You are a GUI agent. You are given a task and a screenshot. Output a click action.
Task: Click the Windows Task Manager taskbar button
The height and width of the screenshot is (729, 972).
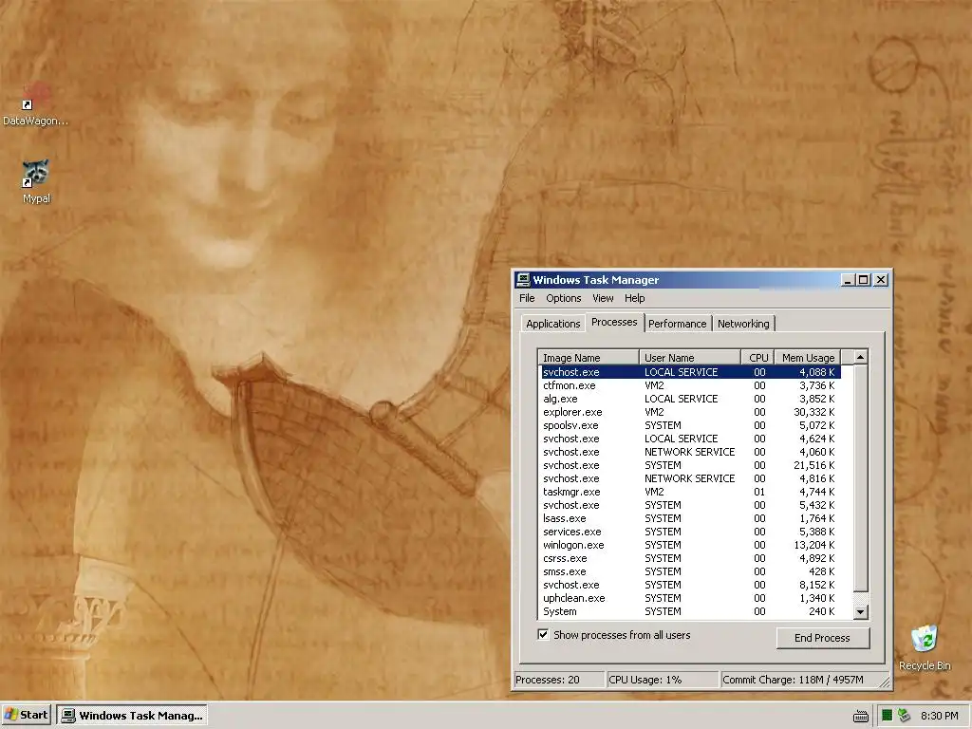point(132,716)
